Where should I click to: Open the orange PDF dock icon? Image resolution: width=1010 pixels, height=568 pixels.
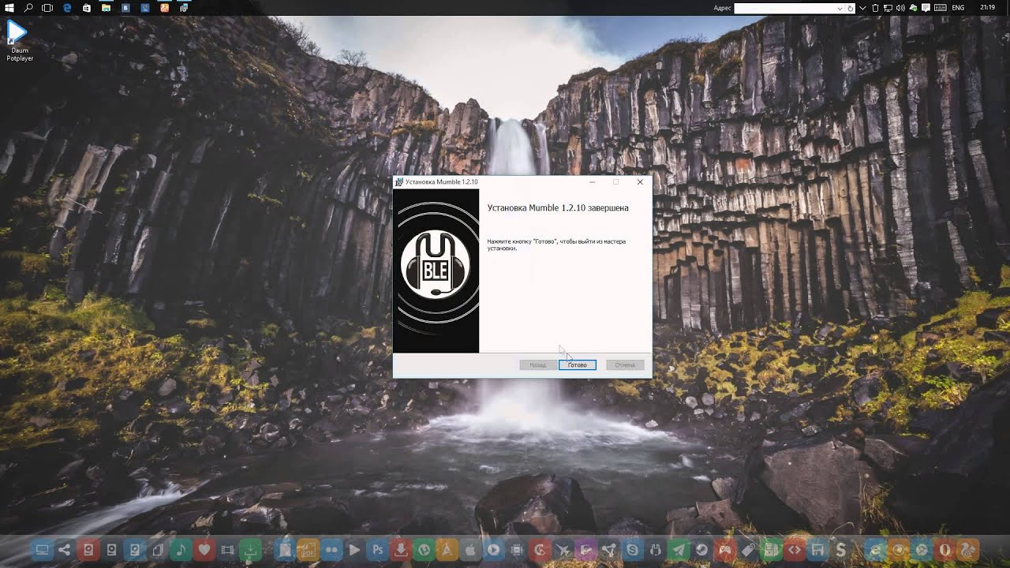point(308,549)
